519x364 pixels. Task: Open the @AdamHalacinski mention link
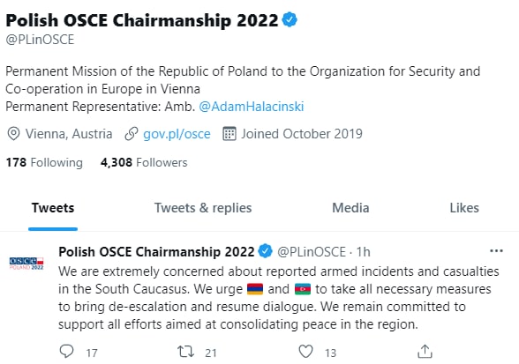tap(252, 107)
